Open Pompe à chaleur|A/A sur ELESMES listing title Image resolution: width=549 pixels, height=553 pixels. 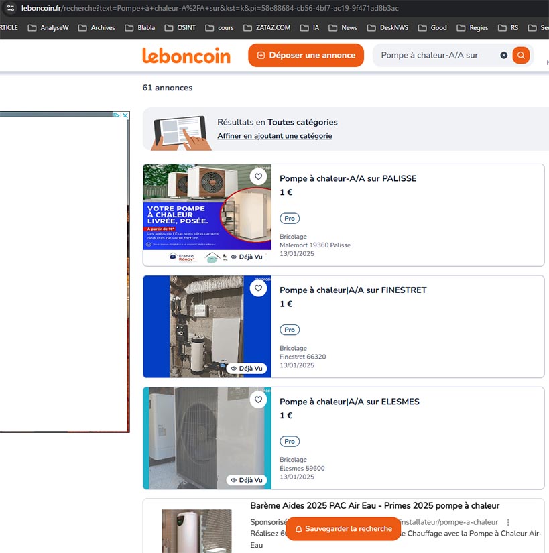click(349, 402)
